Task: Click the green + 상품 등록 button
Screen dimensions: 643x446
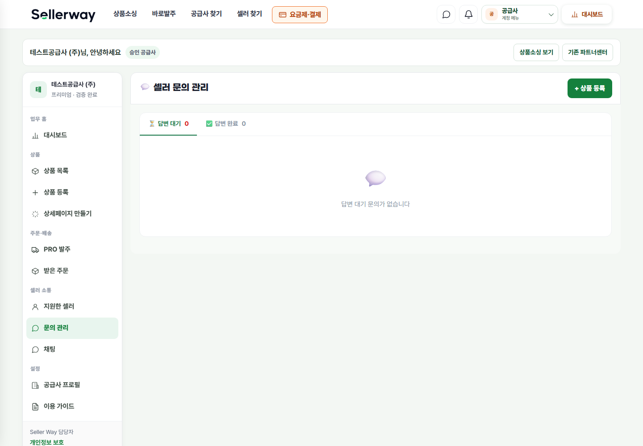Action: tap(590, 88)
